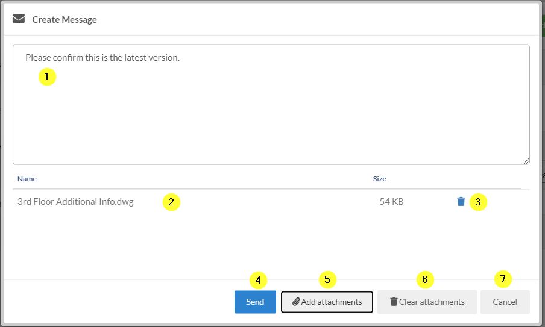Select the 3rd Floor Additional Info.dwg file name
This screenshot has height=327, width=545.
coord(75,202)
